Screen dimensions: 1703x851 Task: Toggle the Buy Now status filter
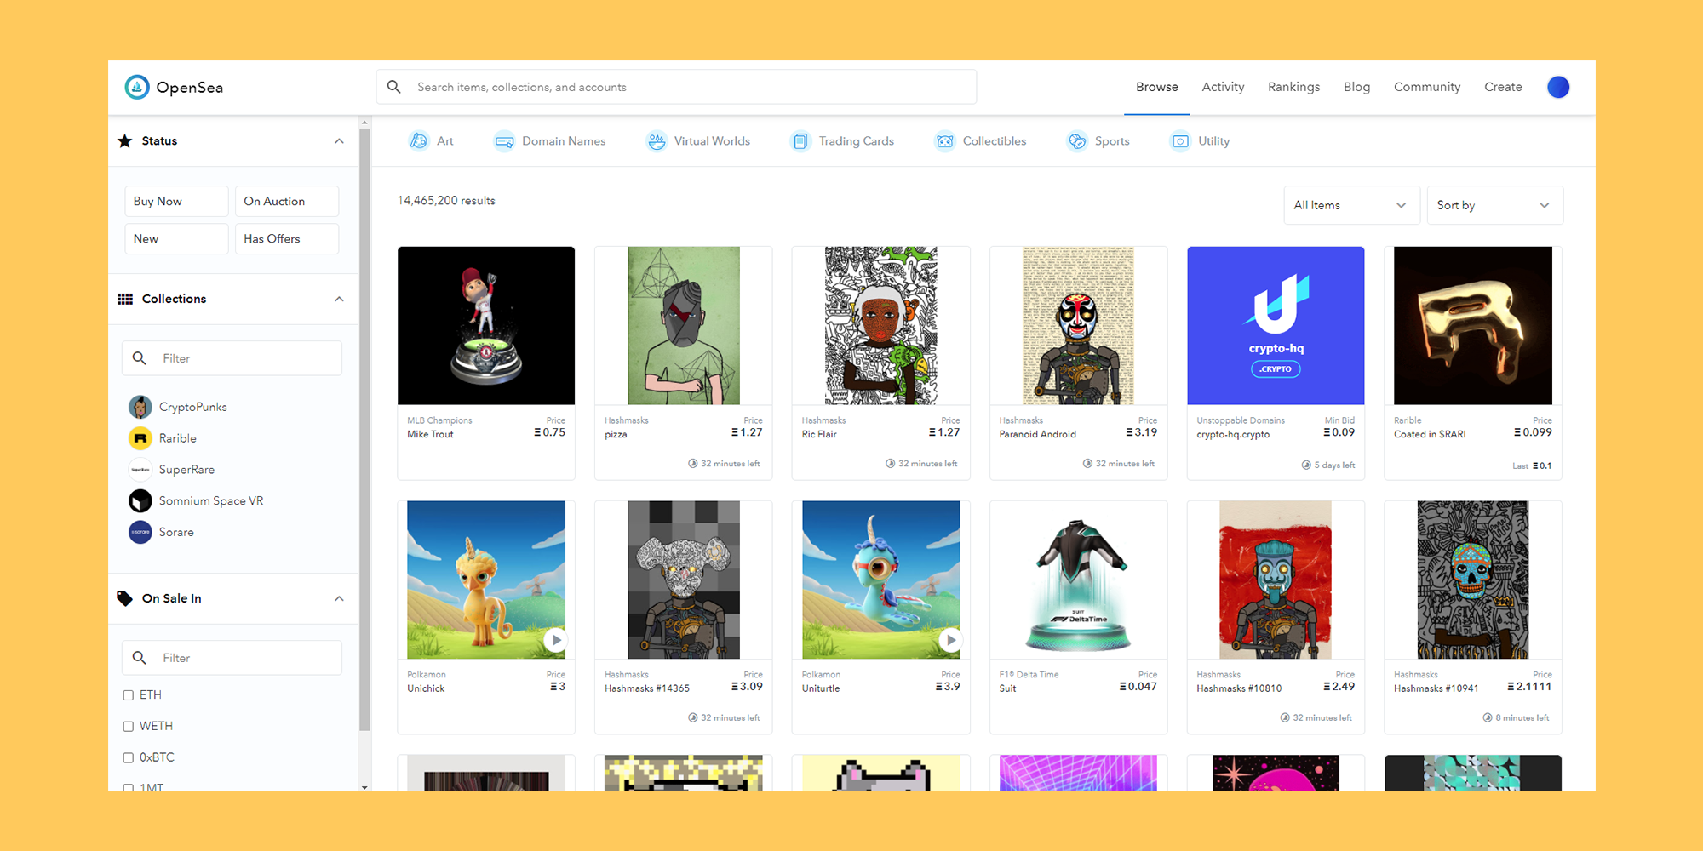pyautogui.click(x=176, y=202)
